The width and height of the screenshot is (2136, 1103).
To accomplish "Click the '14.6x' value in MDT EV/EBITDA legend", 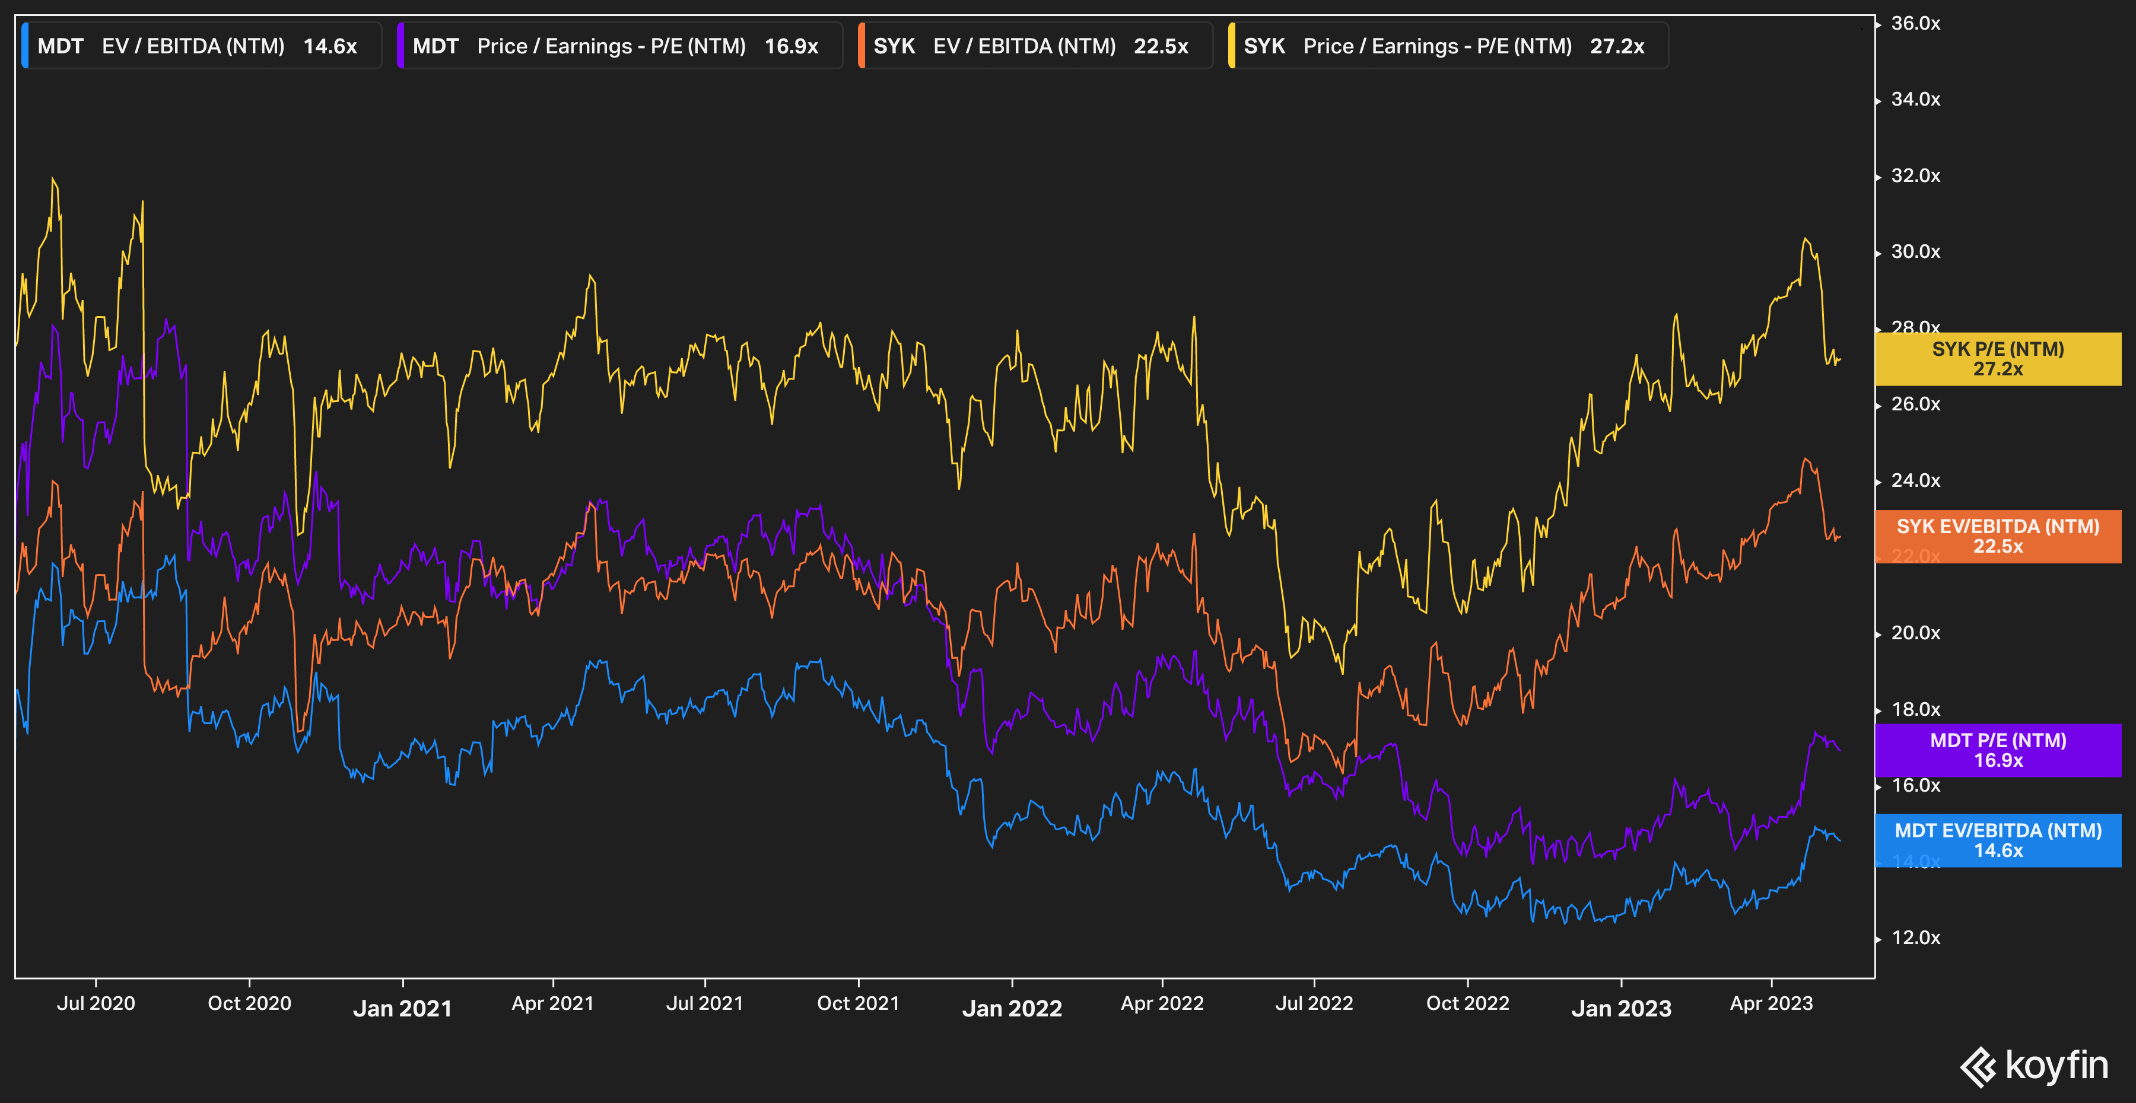I will 330,46.
